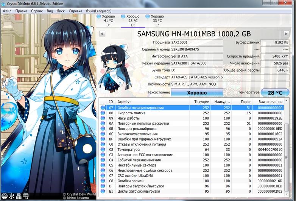Click the Атрибут column header
296x201 pixels.
(153, 101)
